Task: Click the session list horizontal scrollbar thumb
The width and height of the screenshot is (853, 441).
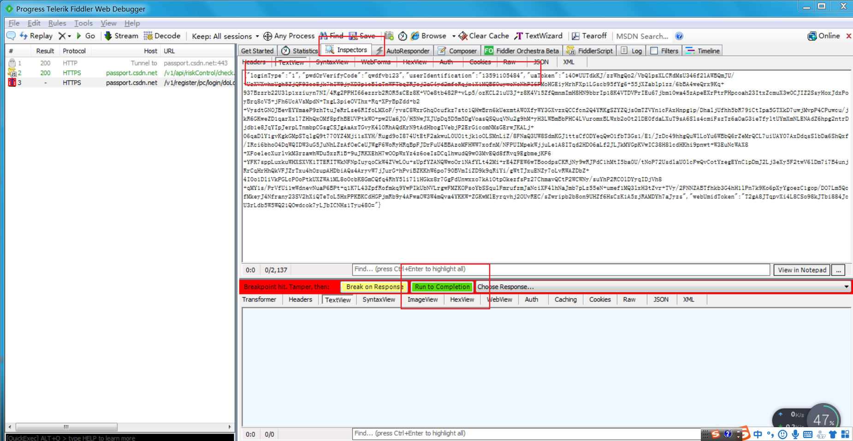Action: pos(66,427)
